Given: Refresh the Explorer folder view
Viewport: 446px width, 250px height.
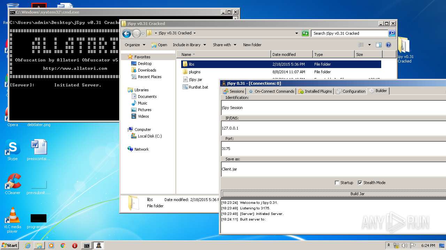Looking at the screenshot, I should (305, 33).
